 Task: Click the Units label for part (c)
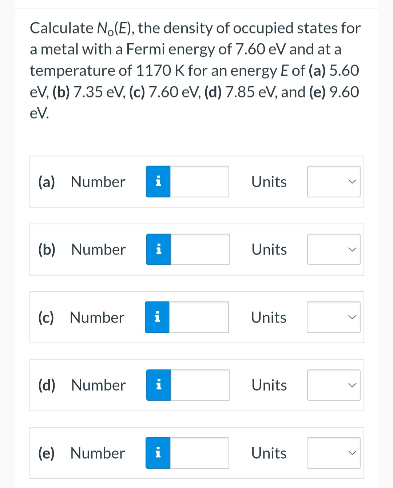[x=268, y=317]
